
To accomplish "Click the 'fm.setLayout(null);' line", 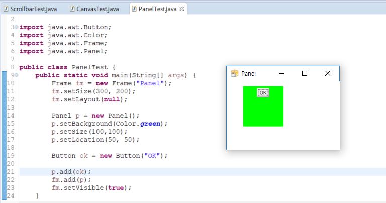I will tap(89, 99).
